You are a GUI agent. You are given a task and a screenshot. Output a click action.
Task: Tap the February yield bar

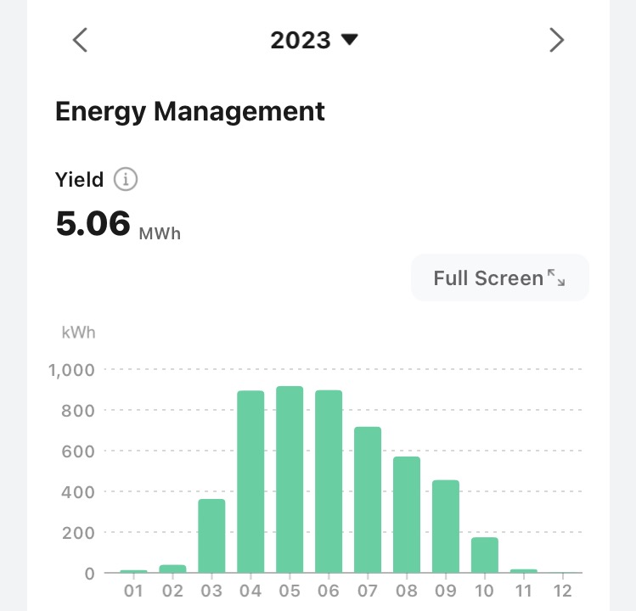pos(172,569)
